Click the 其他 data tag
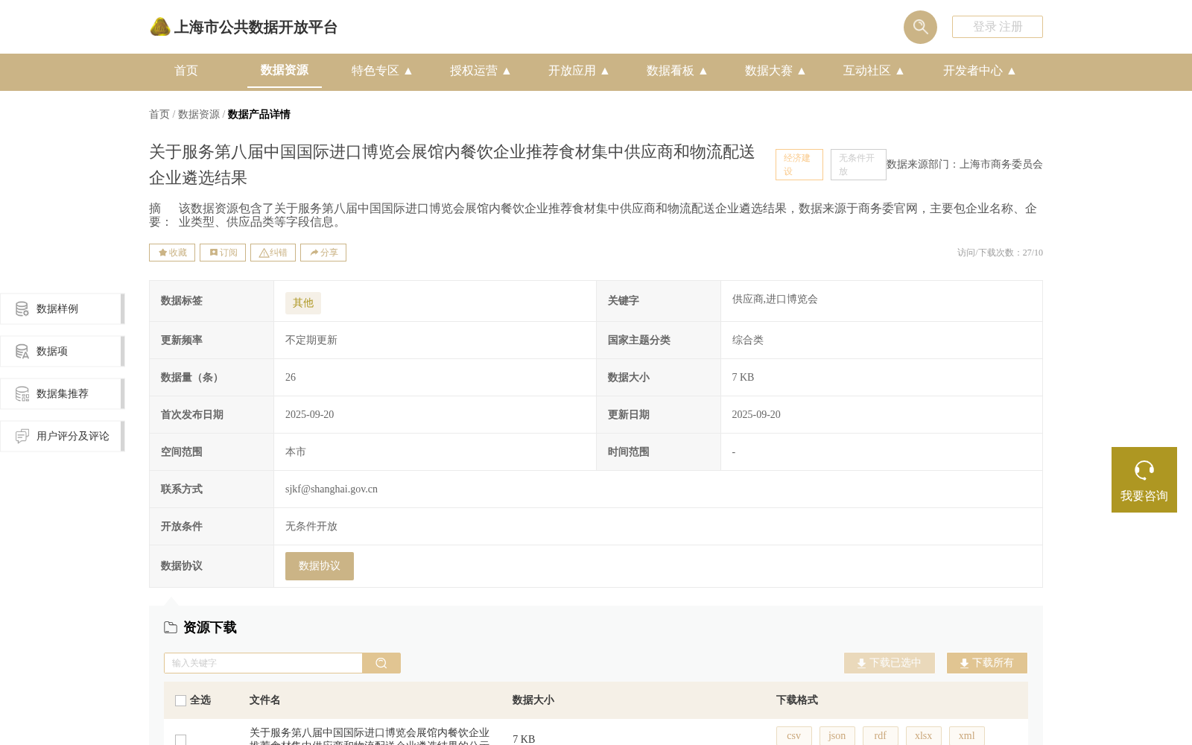The image size is (1192, 745). click(x=303, y=303)
